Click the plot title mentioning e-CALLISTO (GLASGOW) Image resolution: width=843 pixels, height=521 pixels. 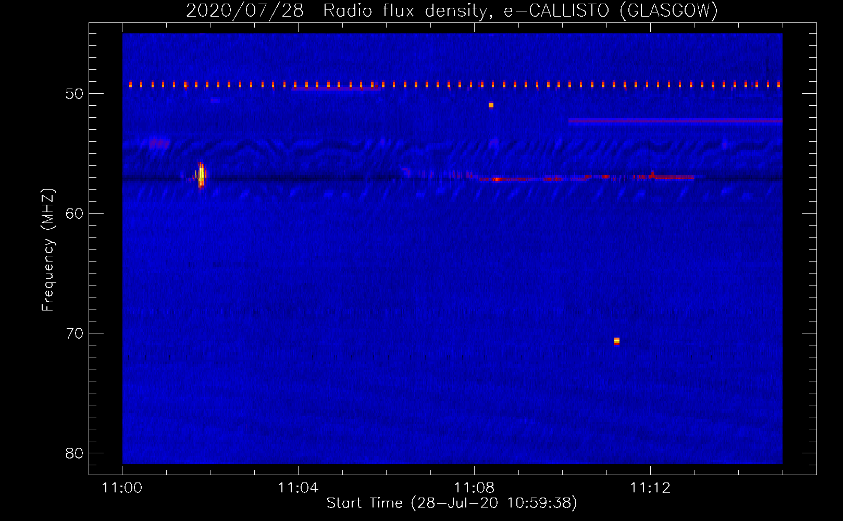click(x=452, y=10)
